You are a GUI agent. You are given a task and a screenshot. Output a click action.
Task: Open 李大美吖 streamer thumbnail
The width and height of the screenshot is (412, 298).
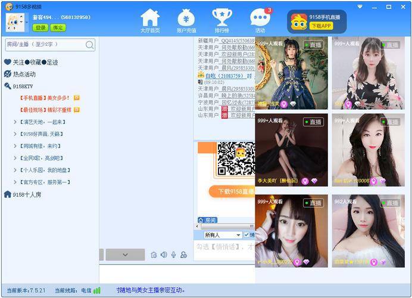[x=291, y=150]
